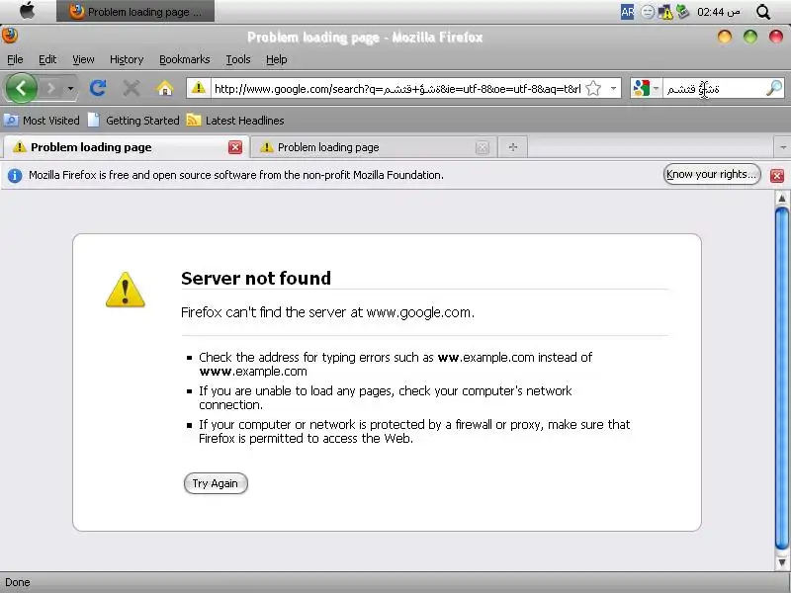Click the warning icon on the second tab
Screen dimensions: 791x593
[x=266, y=146]
